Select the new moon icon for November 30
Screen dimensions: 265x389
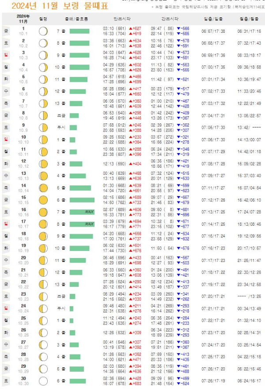pos(43,381)
